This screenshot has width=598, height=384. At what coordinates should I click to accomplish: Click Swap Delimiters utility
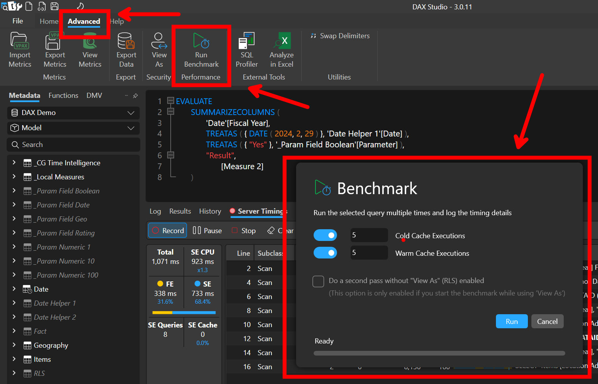point(339,35)
